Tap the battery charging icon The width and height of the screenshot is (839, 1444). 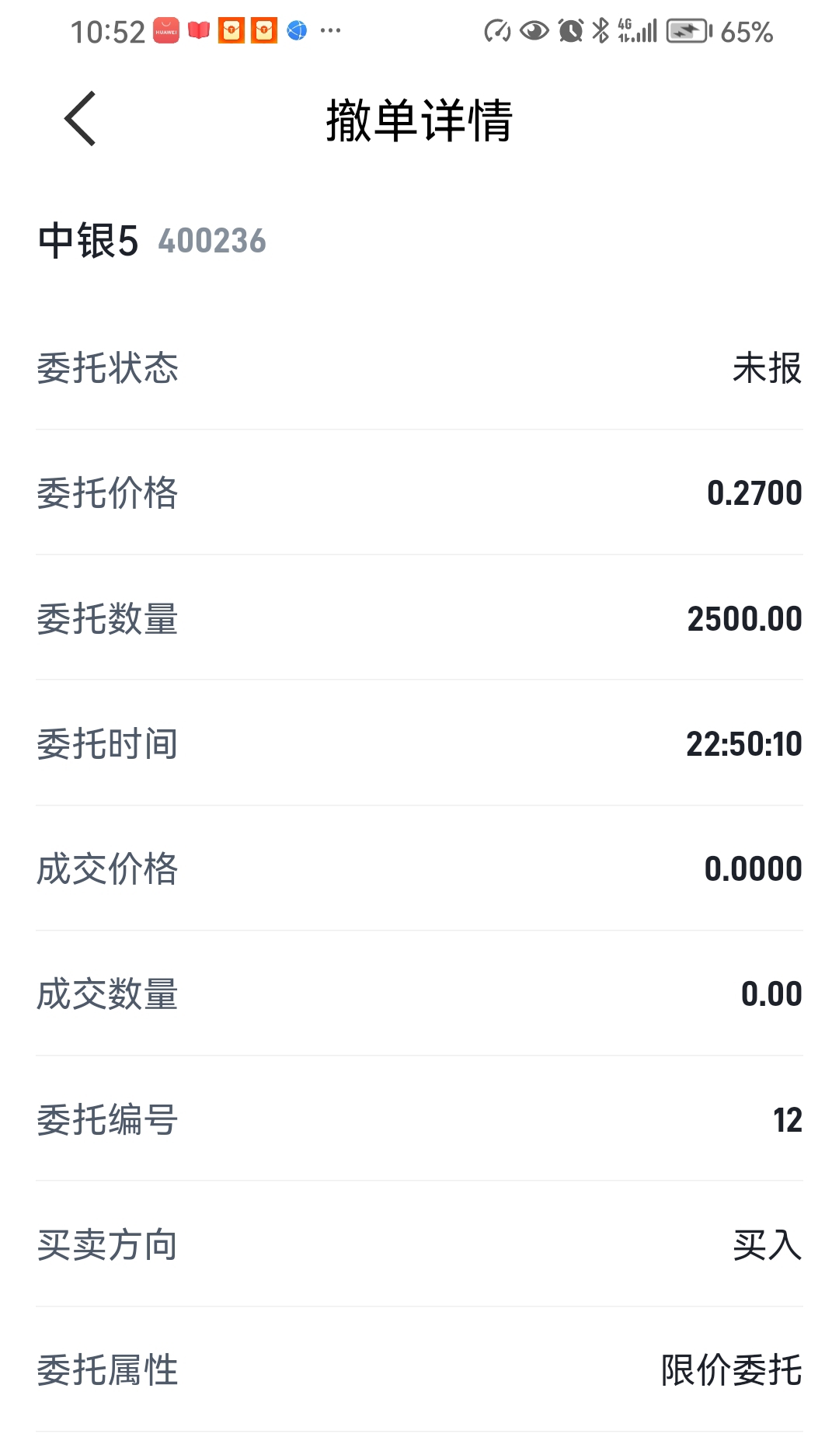[689, 31]
